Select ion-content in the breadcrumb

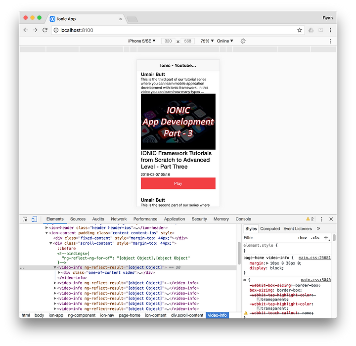tap(156, 315)
